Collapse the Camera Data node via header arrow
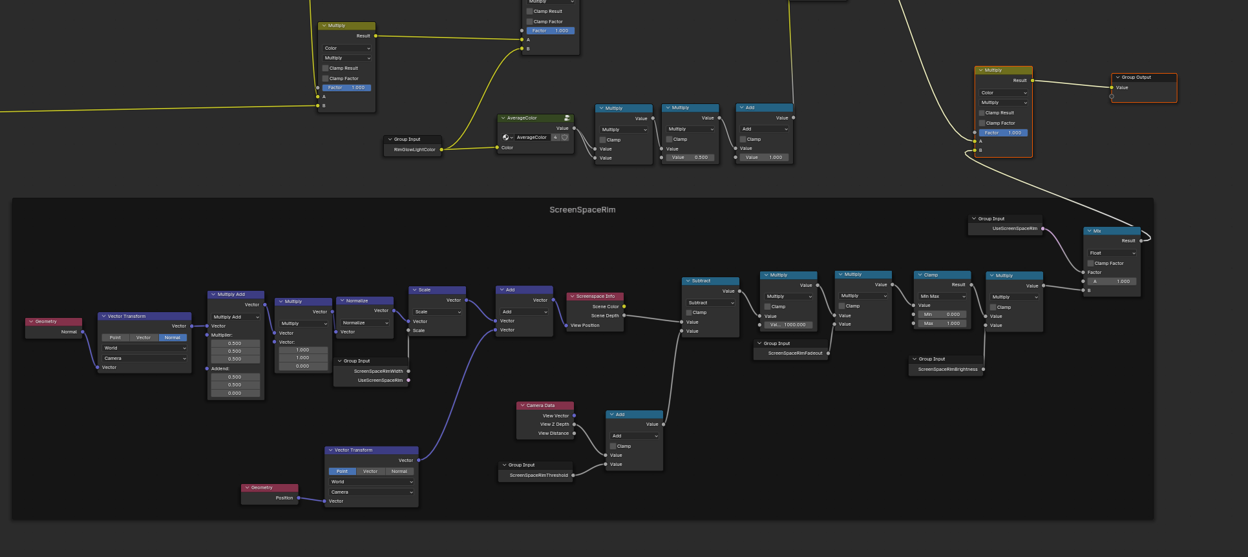 (522, 406)
